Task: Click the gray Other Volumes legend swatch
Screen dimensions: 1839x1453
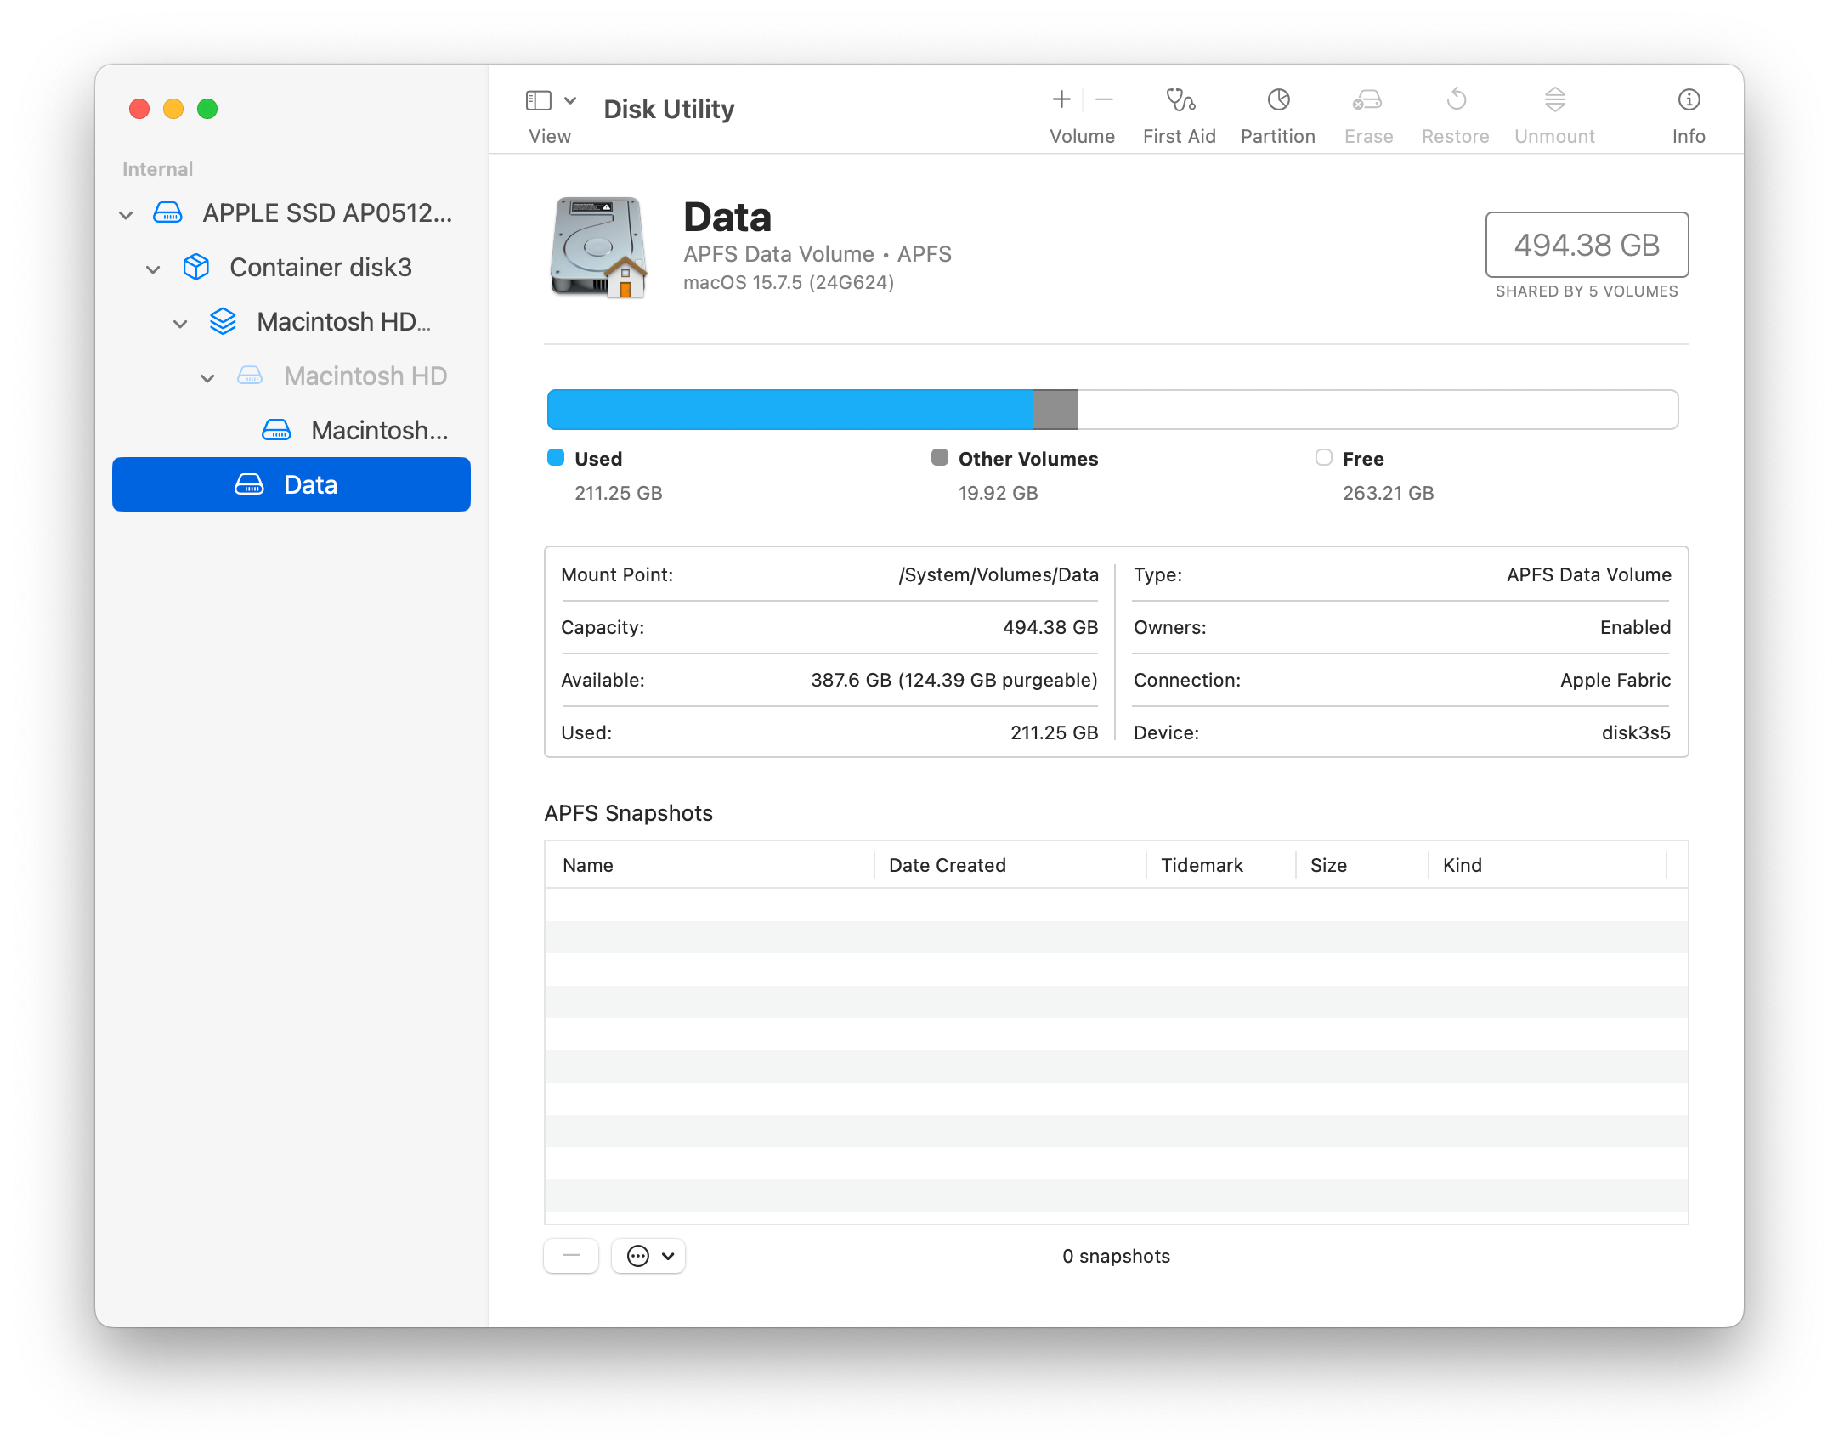Action: 940,458
